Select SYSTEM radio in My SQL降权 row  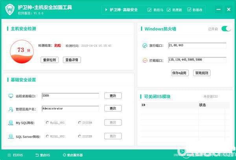click(79, 123)
